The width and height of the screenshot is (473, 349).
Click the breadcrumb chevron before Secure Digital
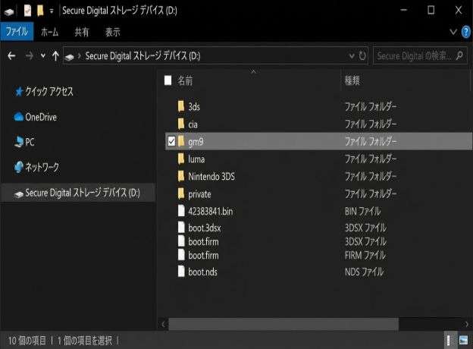[x=80, y=56]
